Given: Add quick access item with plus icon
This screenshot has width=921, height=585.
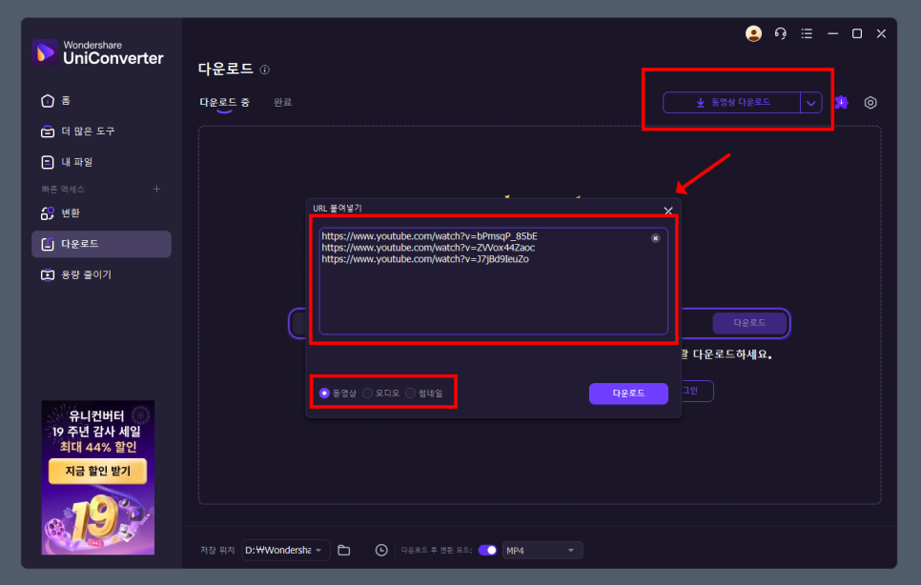Looking at the screenshot, I should 156,189.
